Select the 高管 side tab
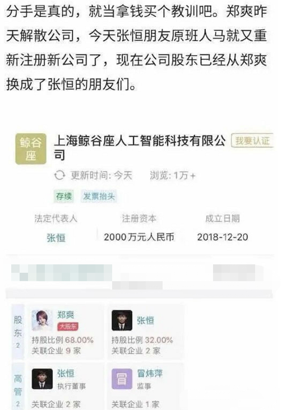This screenshot has height=410, width=291. (x=18, y=386)
